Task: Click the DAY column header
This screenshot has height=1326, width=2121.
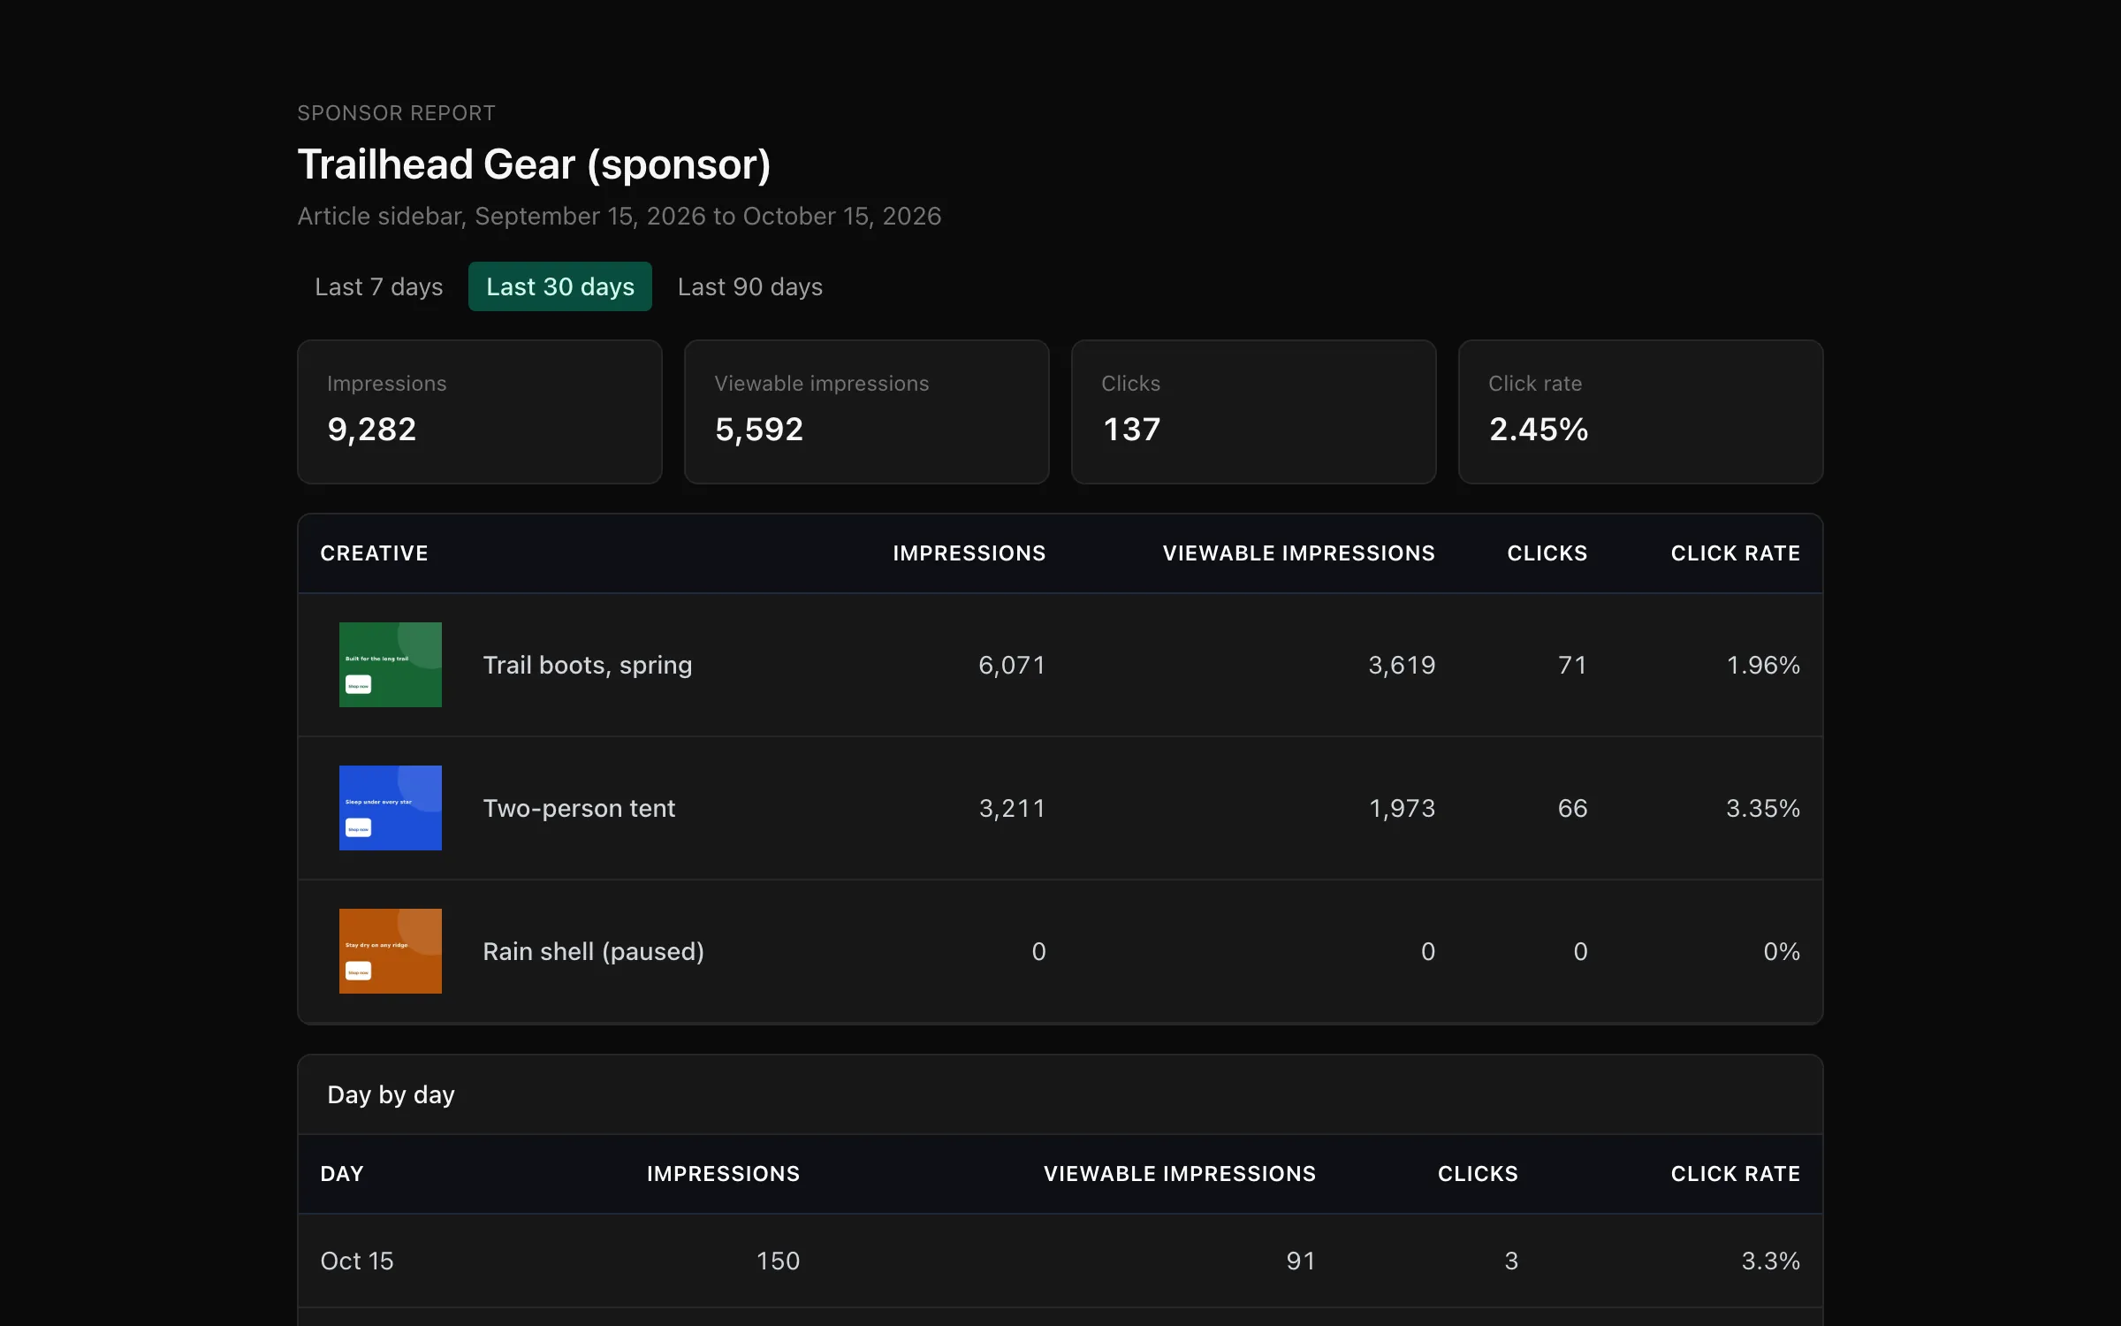Action: pyautogui.click(x=342, y=1174)
